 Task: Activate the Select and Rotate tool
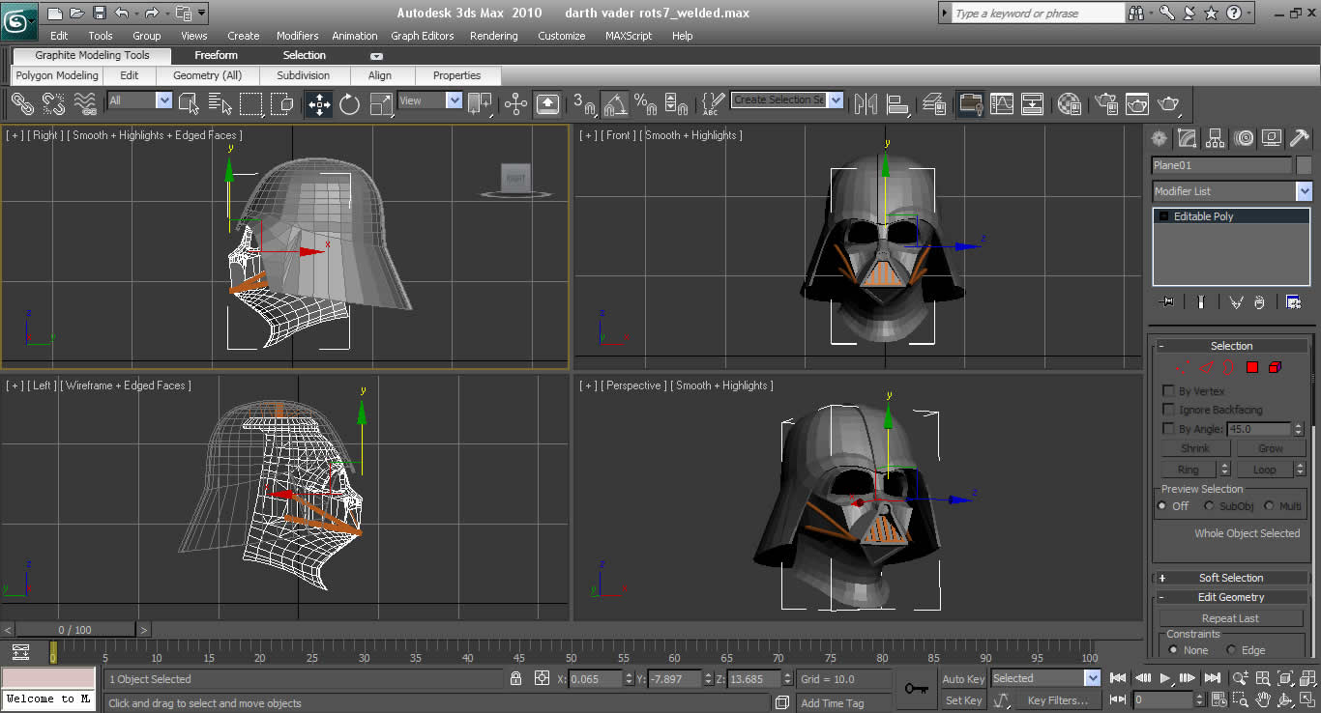tap(350, 103)
